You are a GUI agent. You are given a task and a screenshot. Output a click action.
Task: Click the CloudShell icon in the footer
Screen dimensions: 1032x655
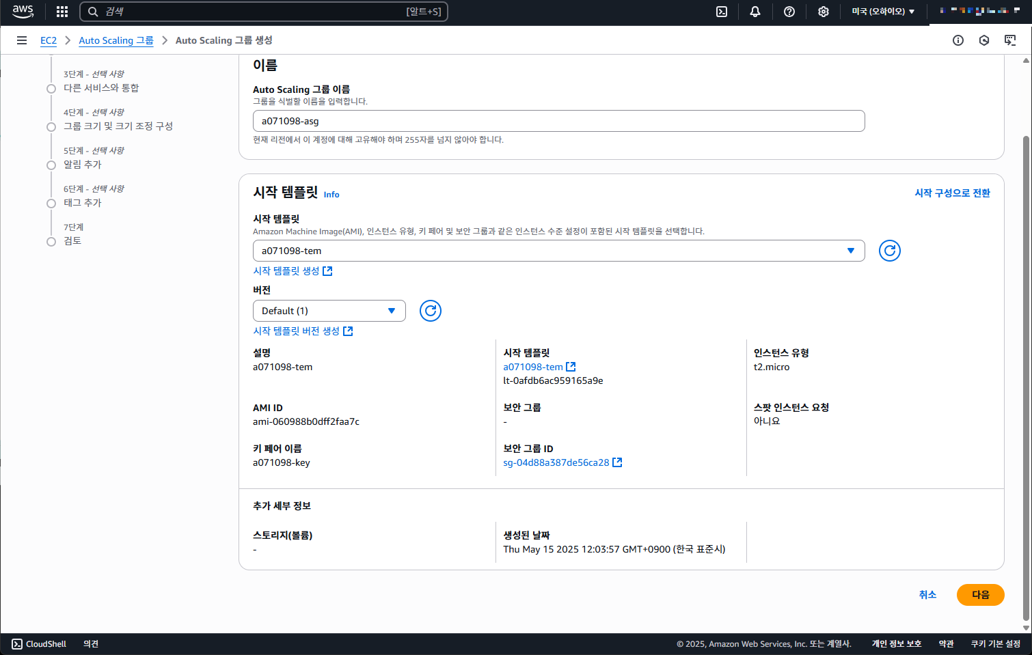pyautogui.click(x=17, y=644)
